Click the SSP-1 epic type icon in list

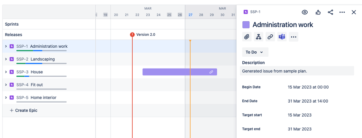[12, 46]
